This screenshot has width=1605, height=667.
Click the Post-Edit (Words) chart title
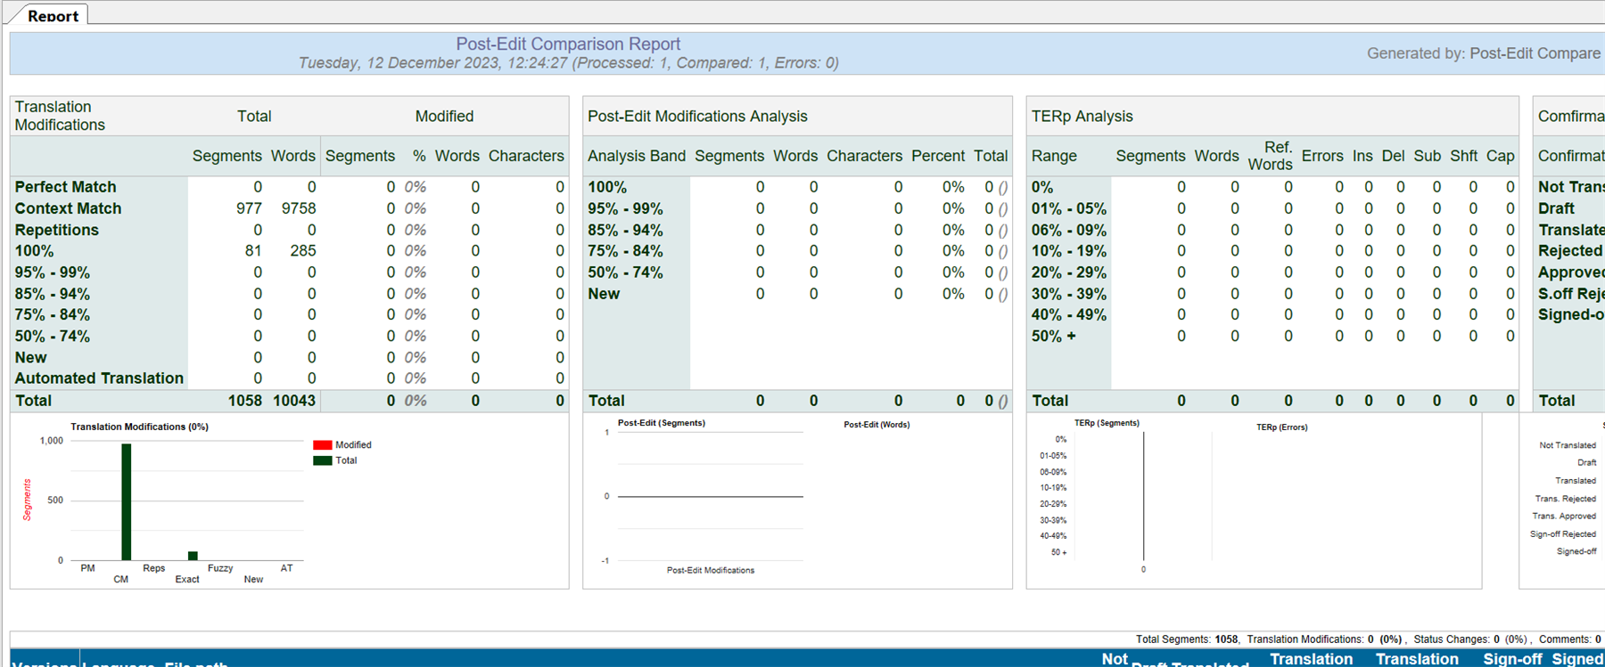click(x=877, y=425)
